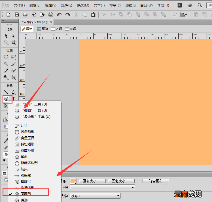Select the Blur tool

(6, 77)
